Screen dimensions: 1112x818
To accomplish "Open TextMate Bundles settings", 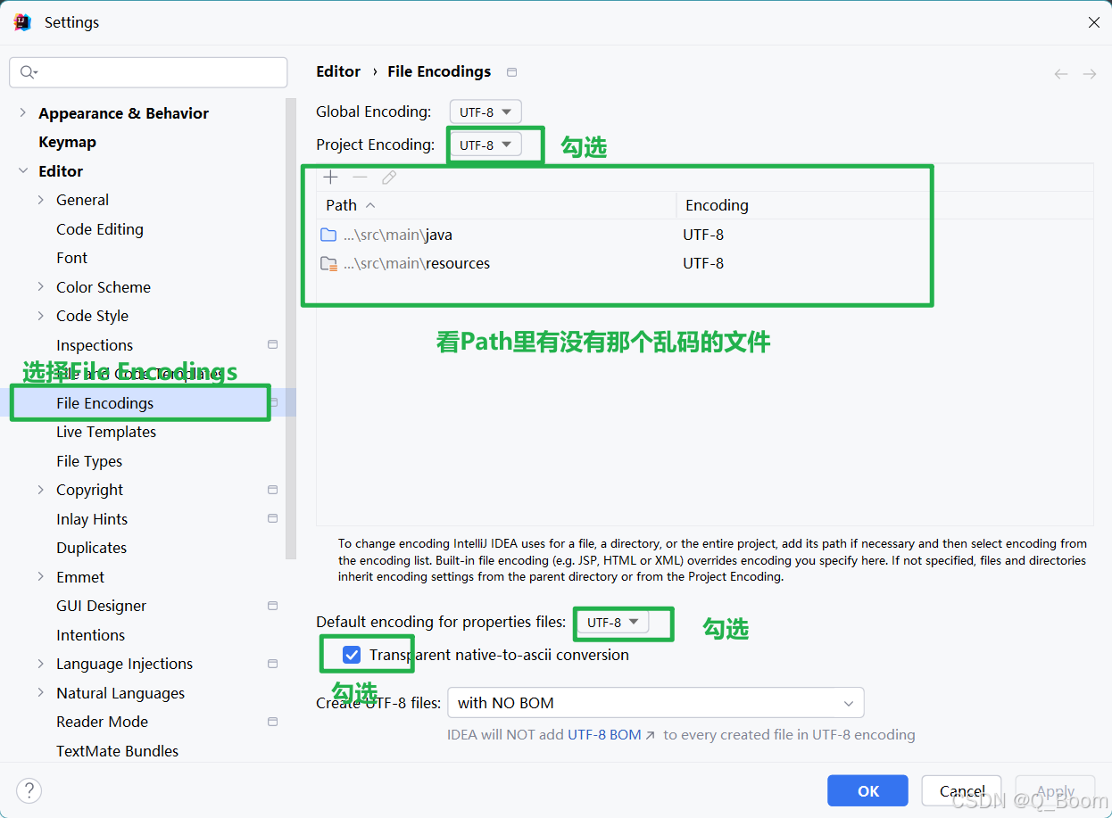I will tap(117, 751).
